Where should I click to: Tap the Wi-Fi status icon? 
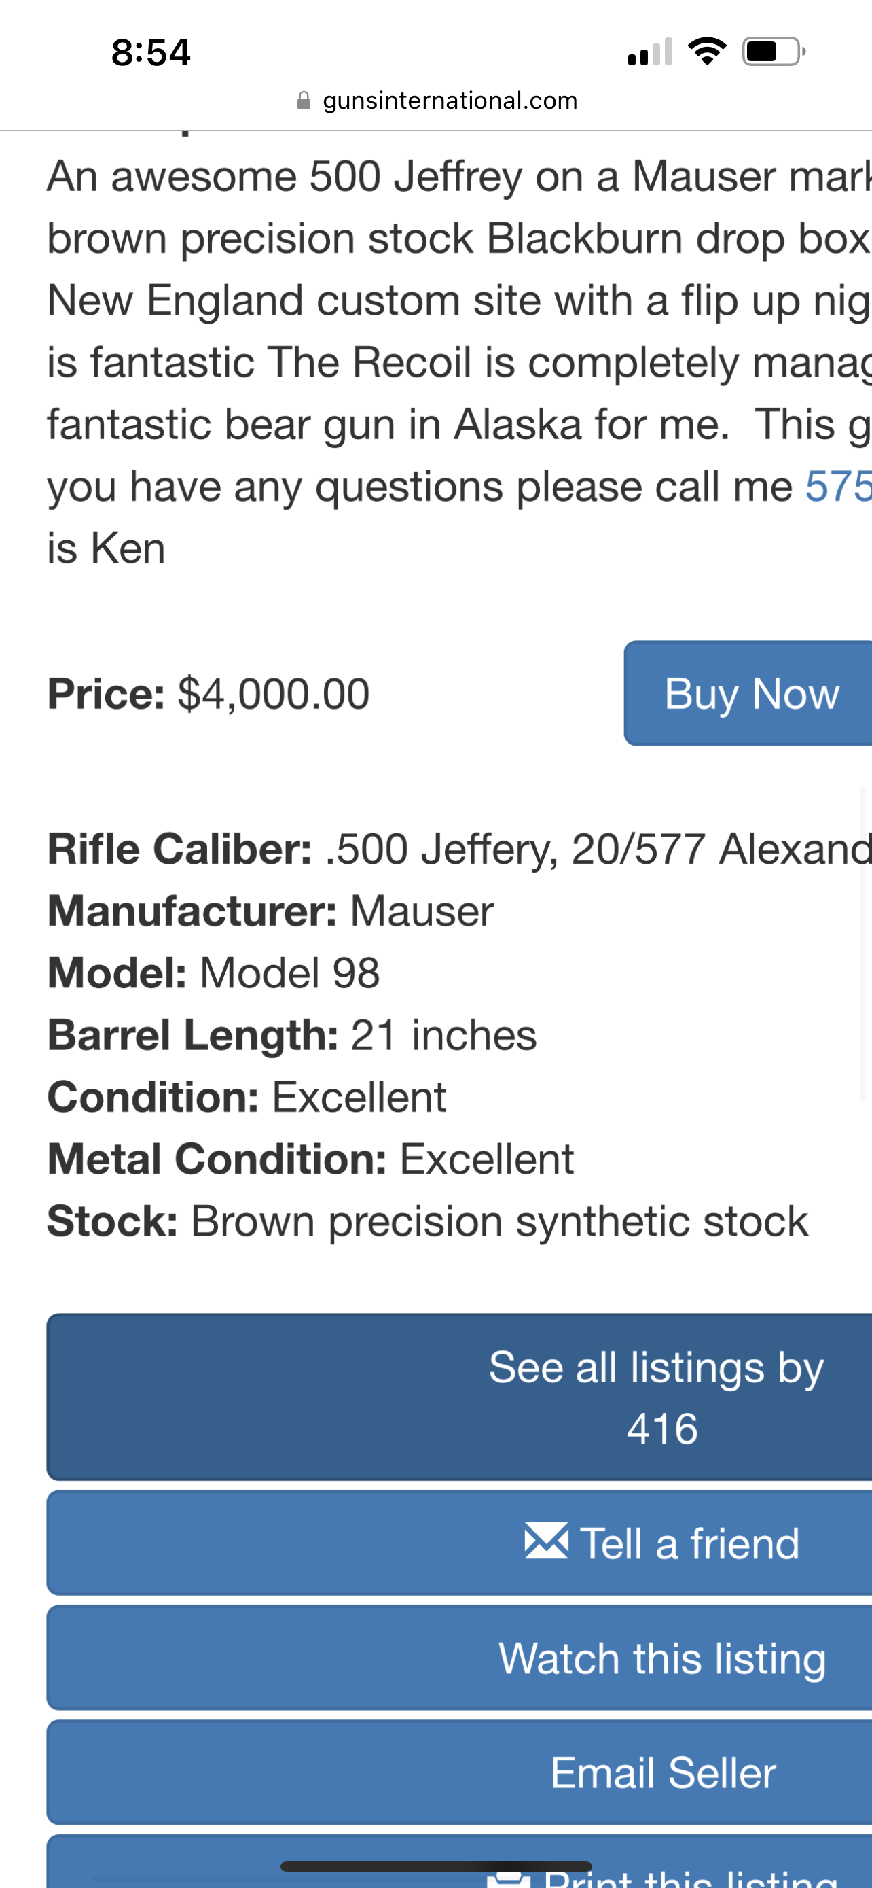pyautogui.click(x=706, y=51)
